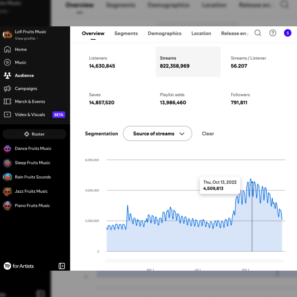Click the Home icon in sidebar

7,49
